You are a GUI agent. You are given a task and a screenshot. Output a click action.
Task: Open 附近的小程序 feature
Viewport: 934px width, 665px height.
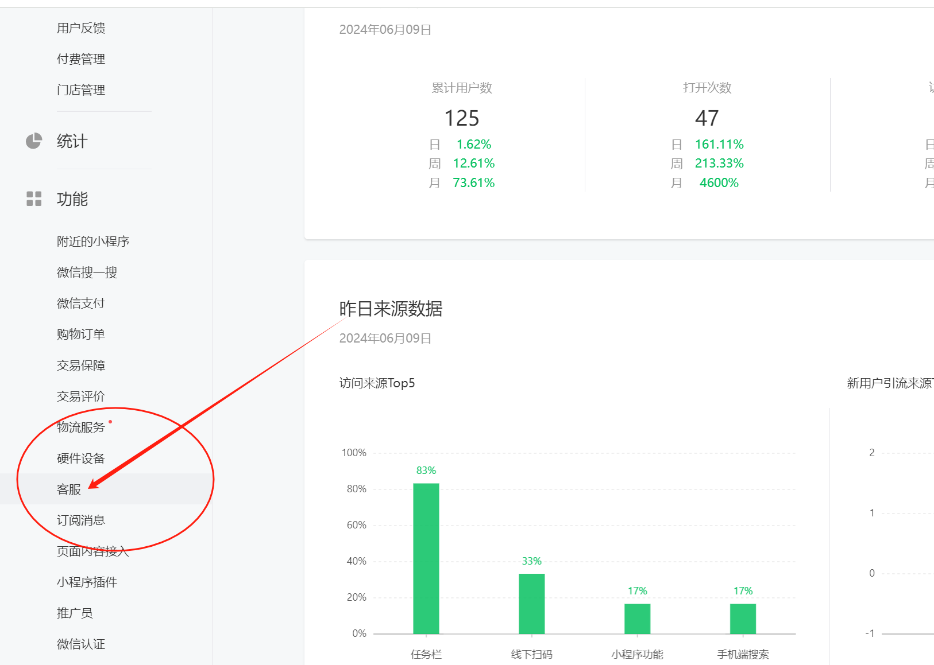pos(93,242)
